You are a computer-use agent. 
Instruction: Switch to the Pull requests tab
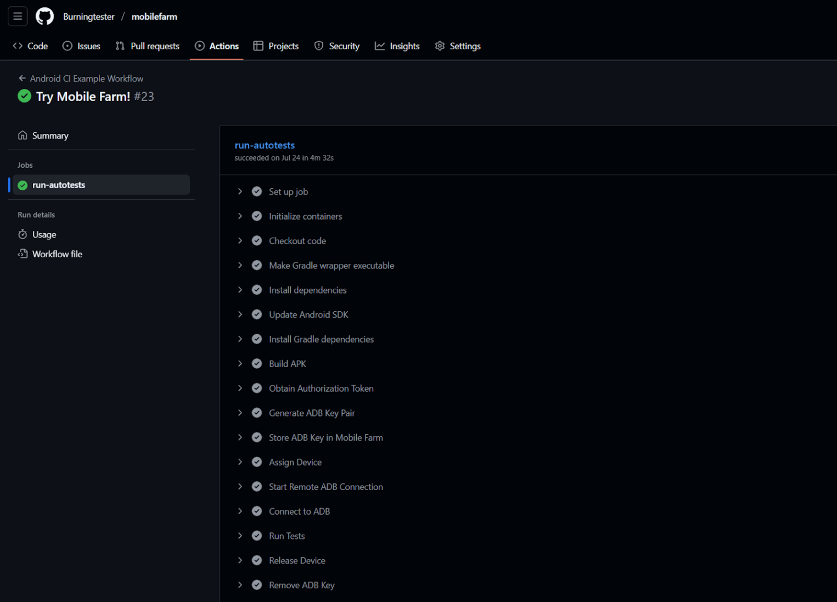[x=148, y=46]
